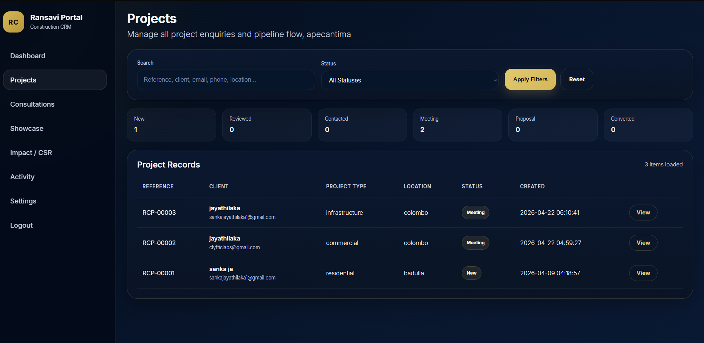Click the RCP-00001 reference cell

click(159, 273)
